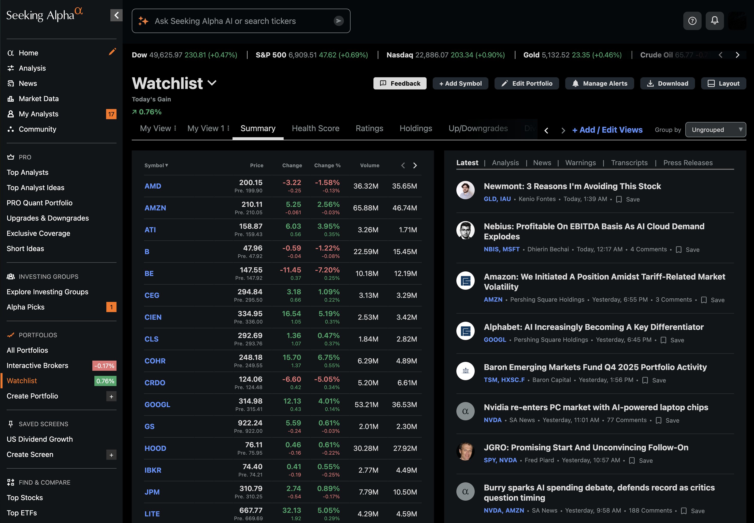Click the Manage Alerts bell icon
The height and width of the screenshot is (523, 754).
coord(576,83)
